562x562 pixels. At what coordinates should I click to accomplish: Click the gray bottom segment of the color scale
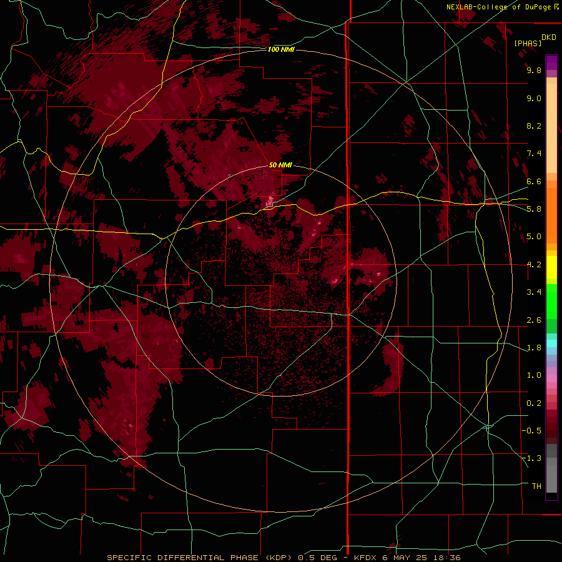point(551,475)
